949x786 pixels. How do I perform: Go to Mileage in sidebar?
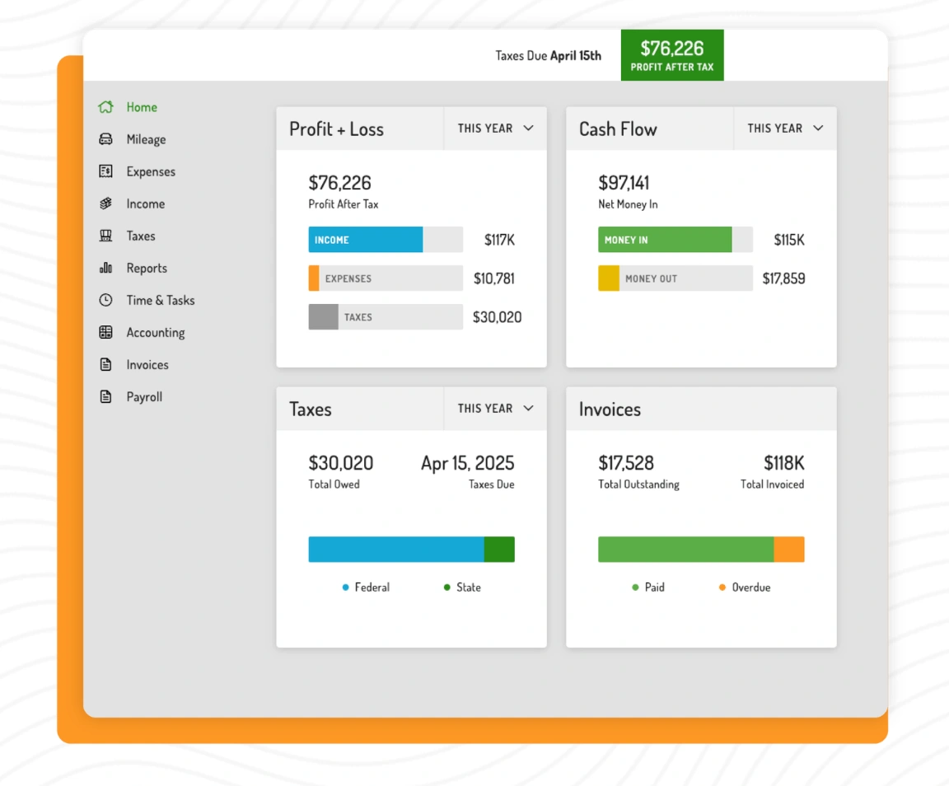146,139
